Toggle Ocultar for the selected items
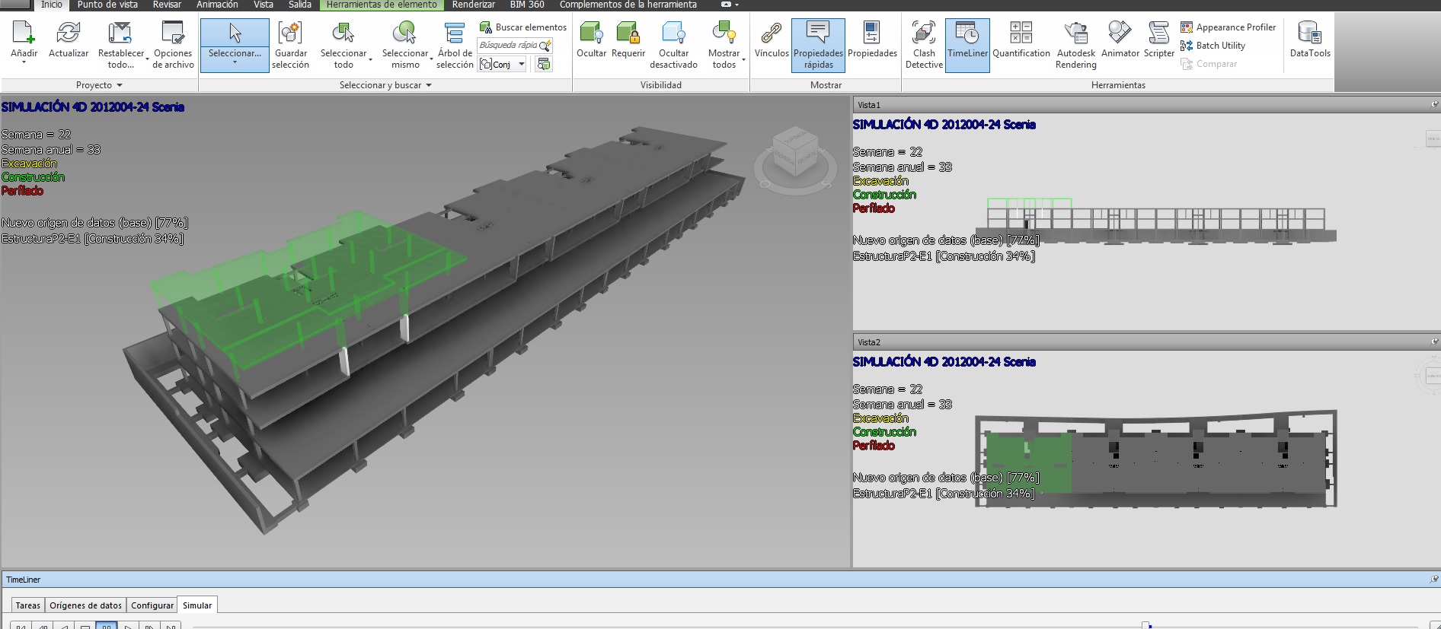The width and height of the screenshot is (1441, 629). pyautogui.click(x=591, y=40)
